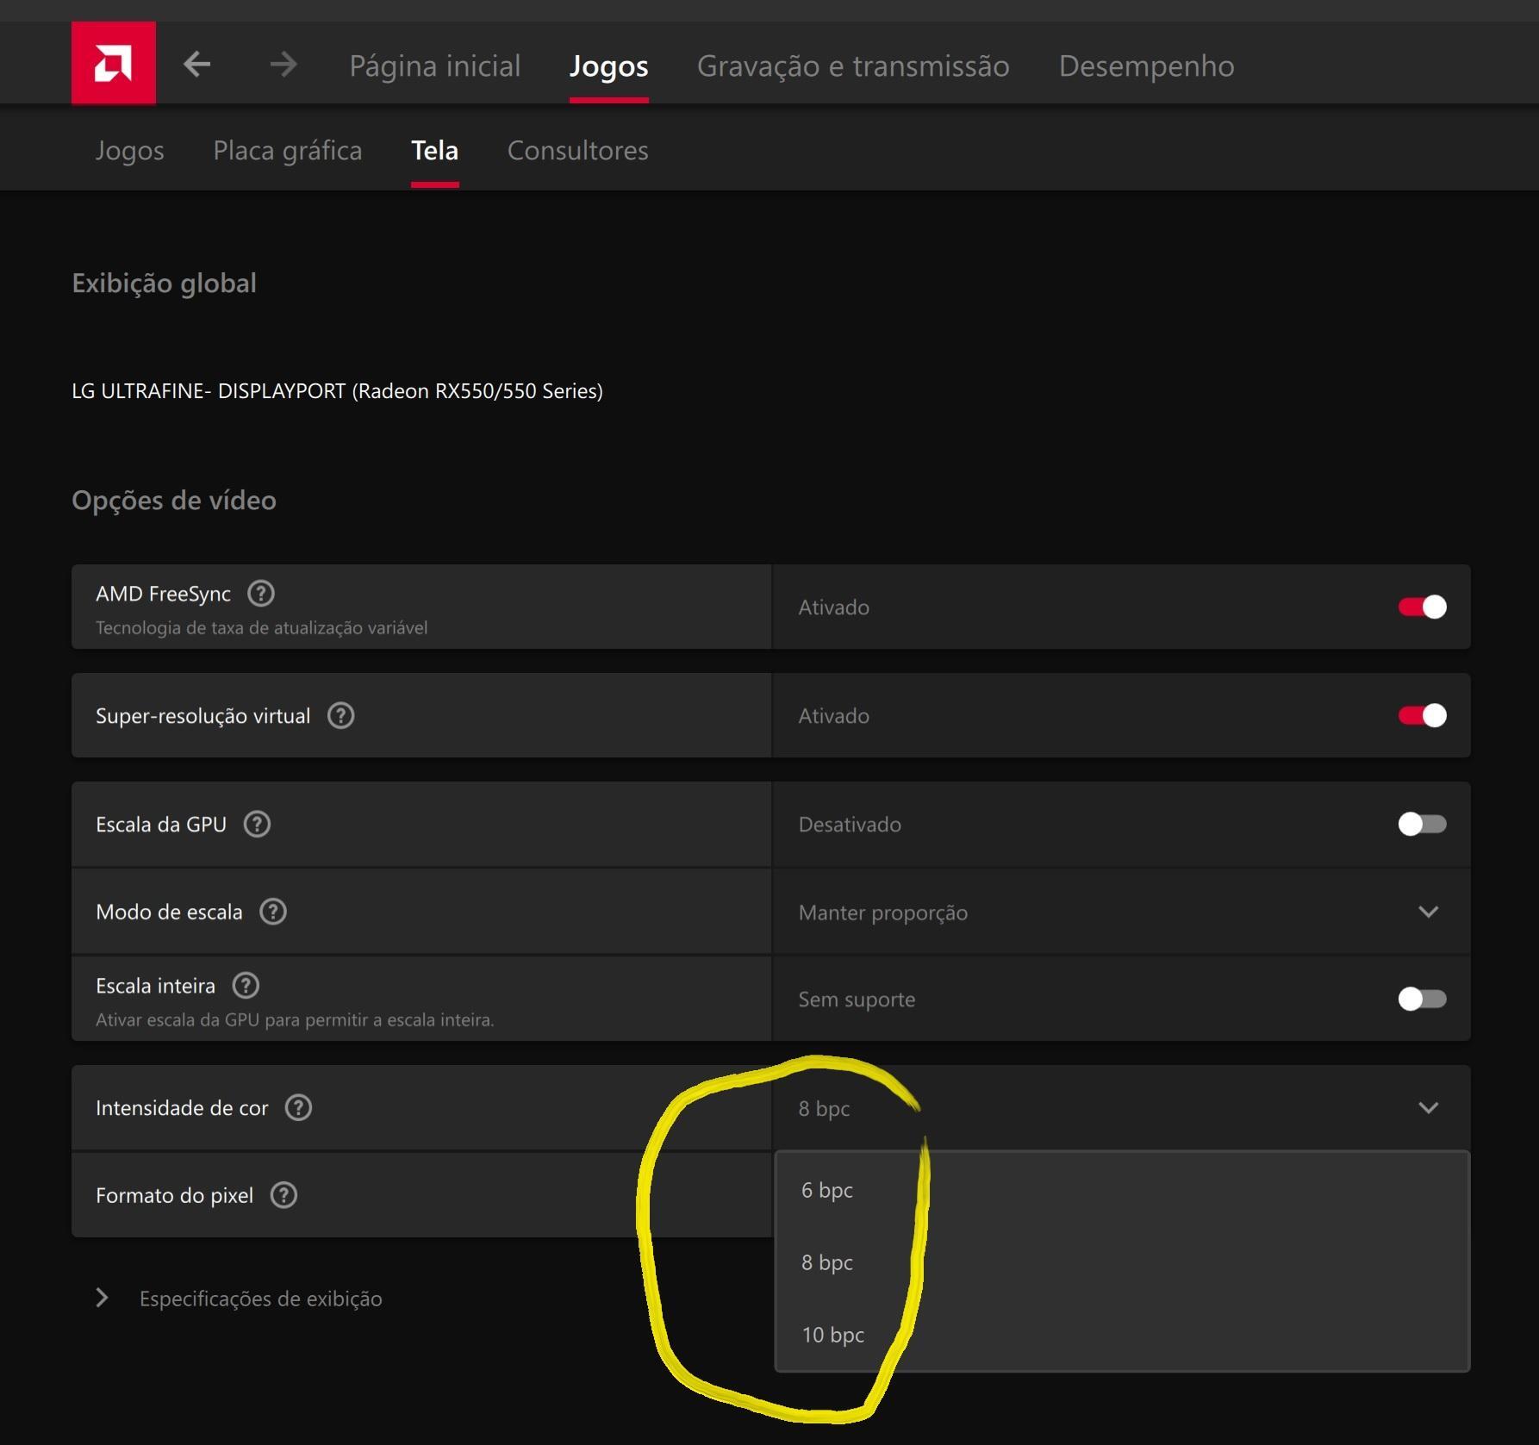Open the Consultores sub-tab
Image resolution: width=1539 pixels, height=1445 pixels.
pyautogui.click(x=578, y=151)
